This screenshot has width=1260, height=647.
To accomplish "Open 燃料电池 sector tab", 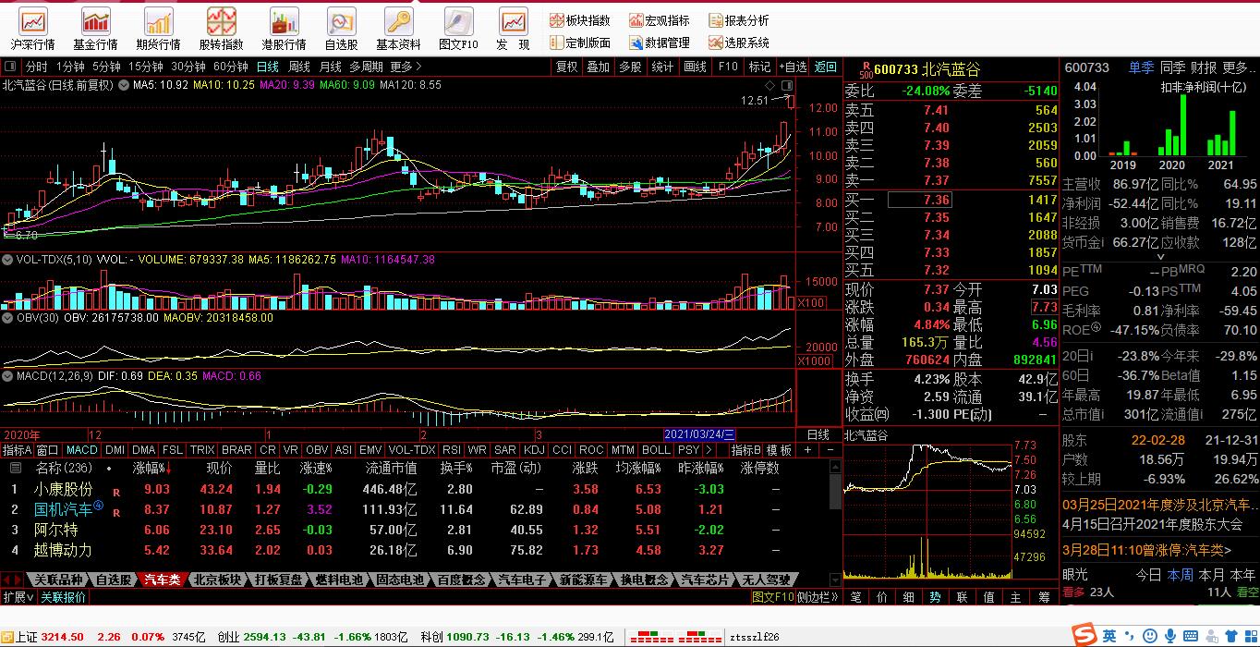I will tap(339, 580).
